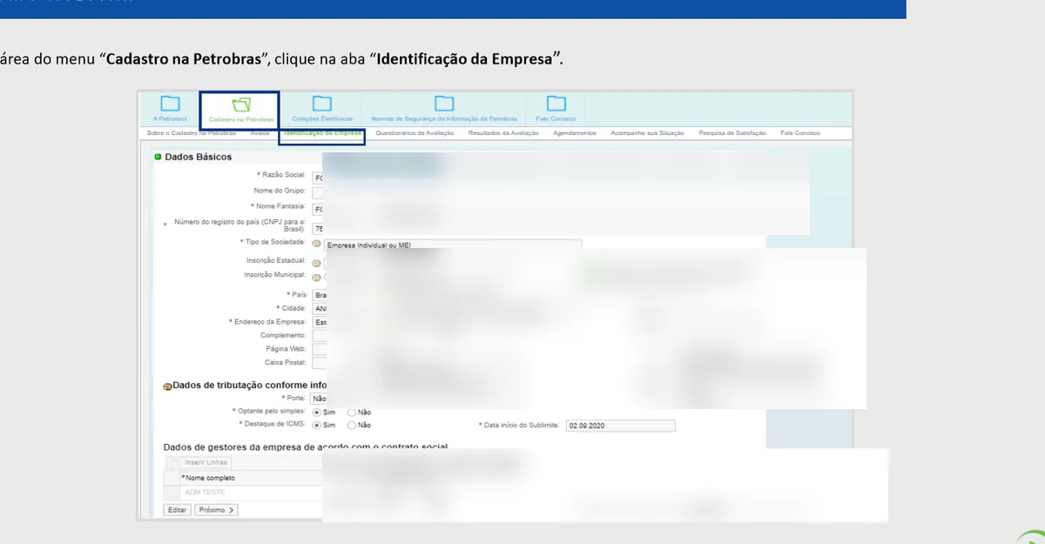Click the Razão Social input field
The width and height of the screenshot is (1045, 544).
tap(318, 177)
